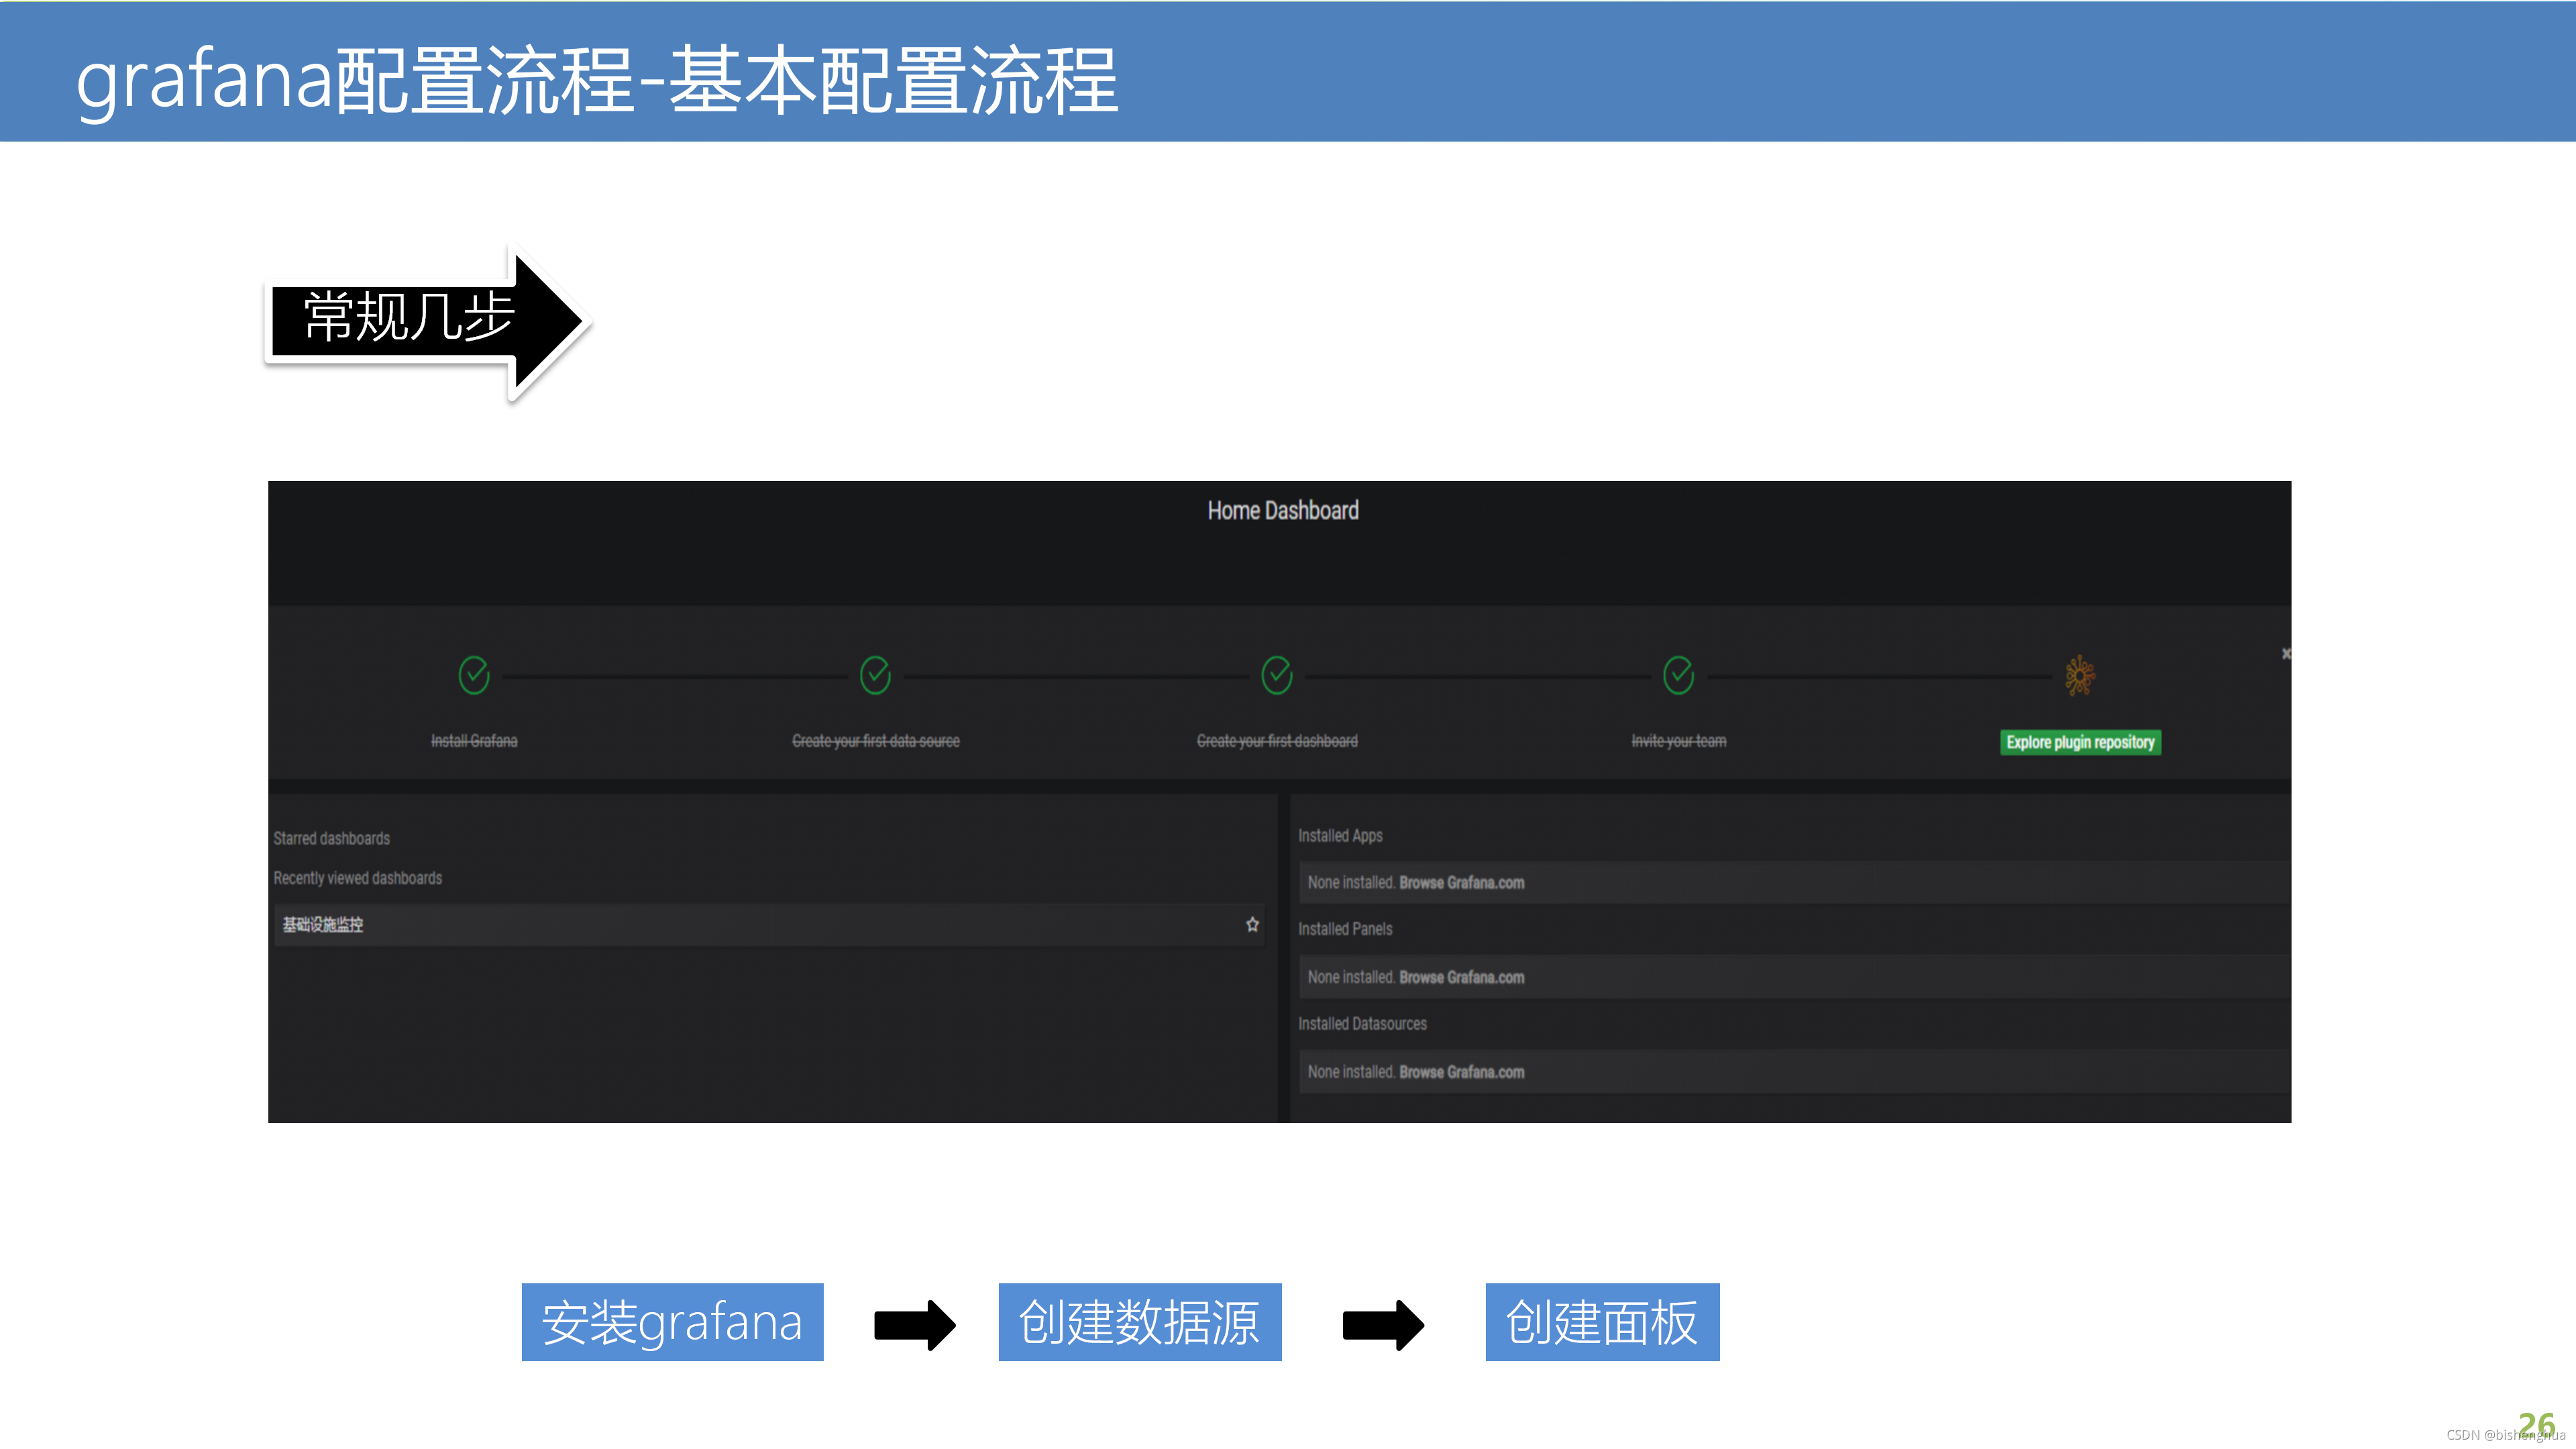Click the Invite your team checkmark icon

coord(1678,675)
